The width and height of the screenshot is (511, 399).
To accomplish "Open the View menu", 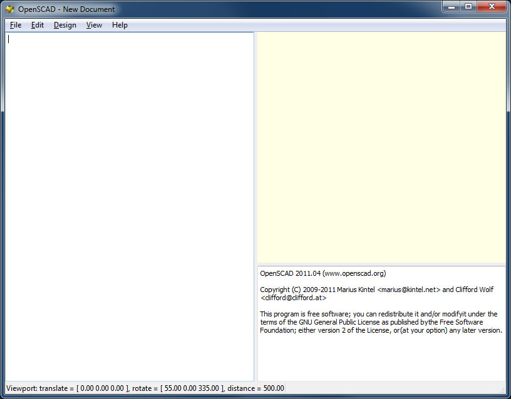I will coord(94,25).
